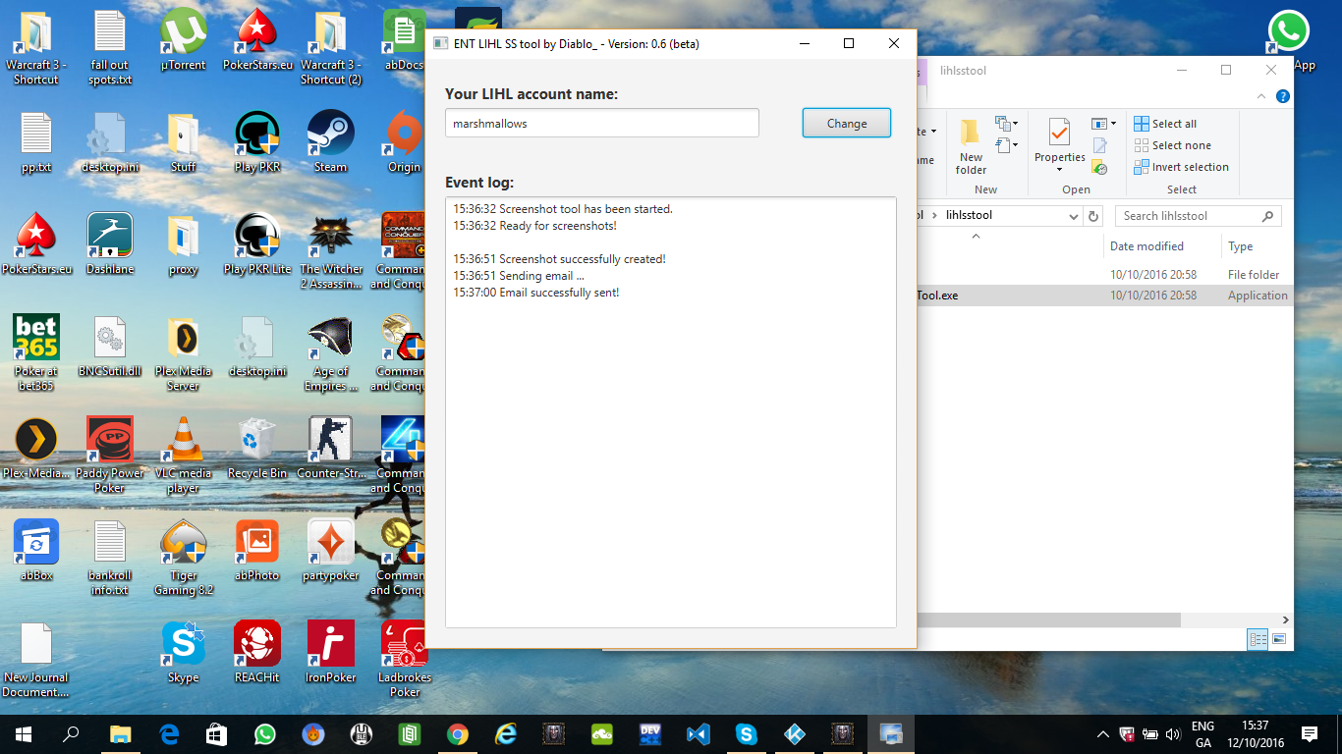1342x754 pixels.
Task: Select the VLC media player icon
Action: click(x=183, y=455)
